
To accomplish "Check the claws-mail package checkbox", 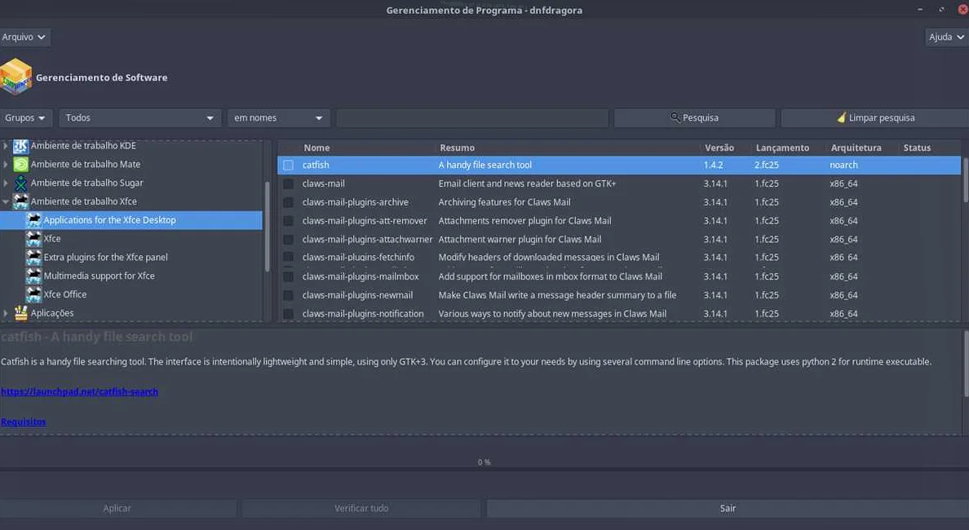I will (288, 183).
